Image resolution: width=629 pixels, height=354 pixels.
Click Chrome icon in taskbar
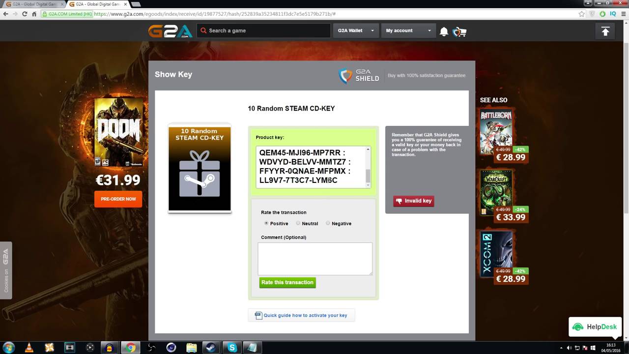click(x=130, y=348)
